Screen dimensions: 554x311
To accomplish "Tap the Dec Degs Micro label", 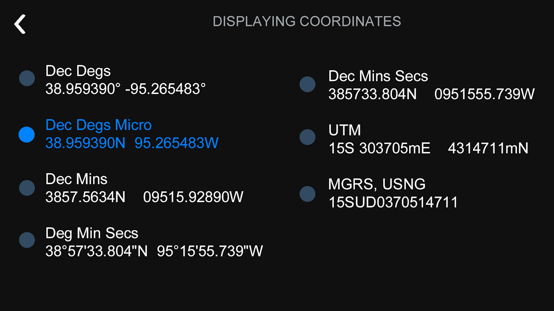I will (99, 125).
